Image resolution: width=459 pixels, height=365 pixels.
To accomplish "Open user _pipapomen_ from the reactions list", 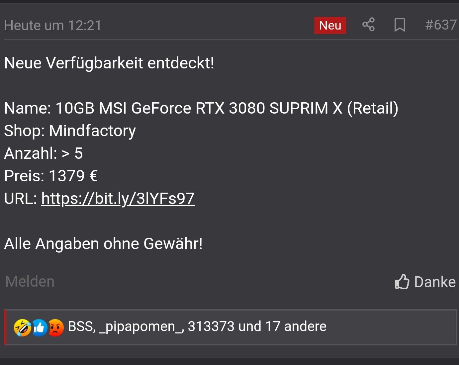I will pos(141,327).
